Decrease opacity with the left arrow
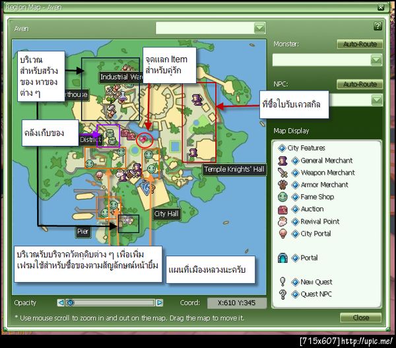This screenshot has height=348, width=396. pyautogui.click(x=61, y=302)
